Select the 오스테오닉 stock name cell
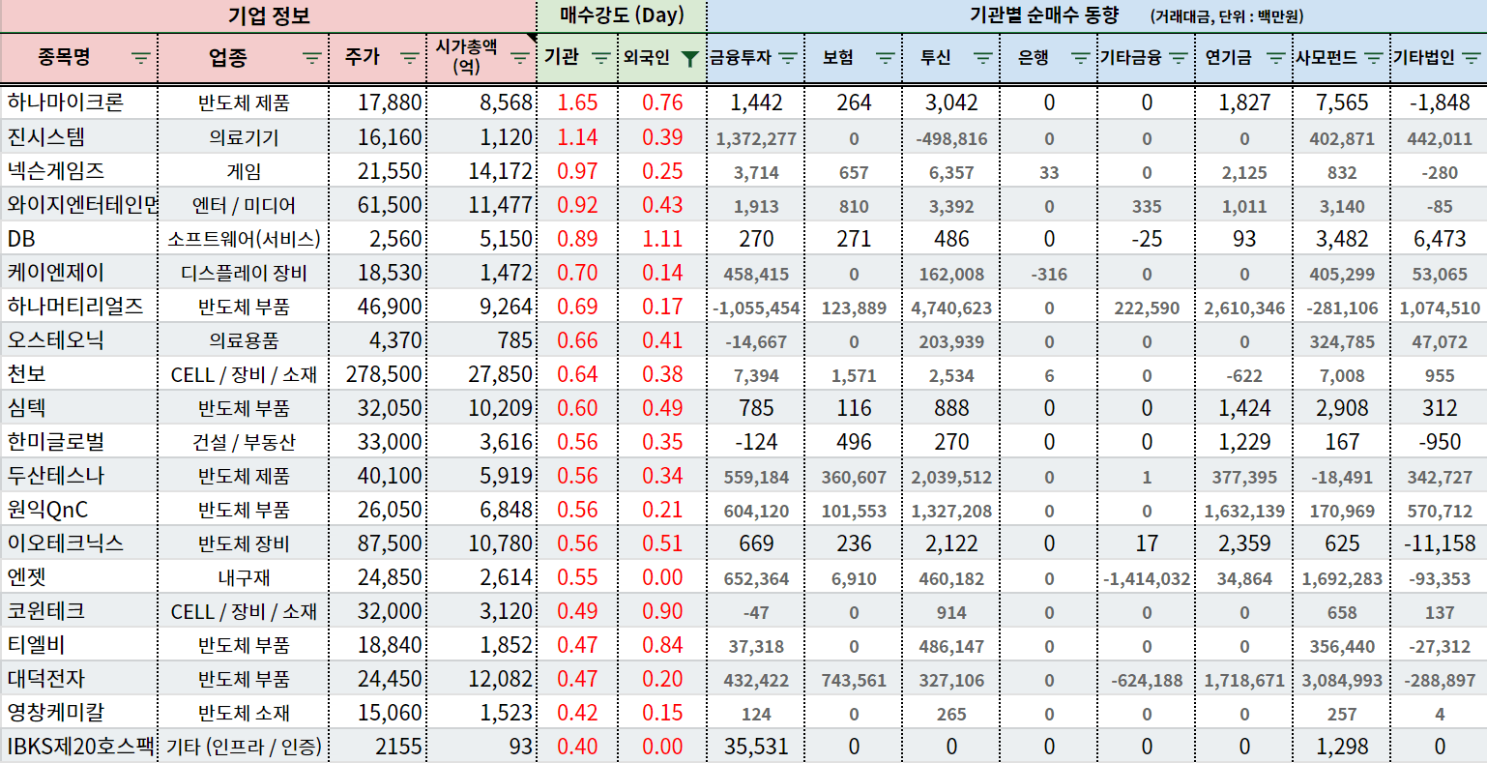1487x763 pixels. (x=78, y=339)
